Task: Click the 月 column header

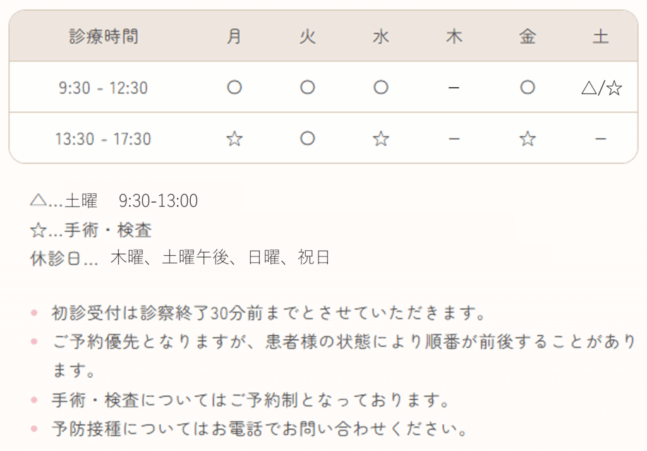Action: pos(234,36)
